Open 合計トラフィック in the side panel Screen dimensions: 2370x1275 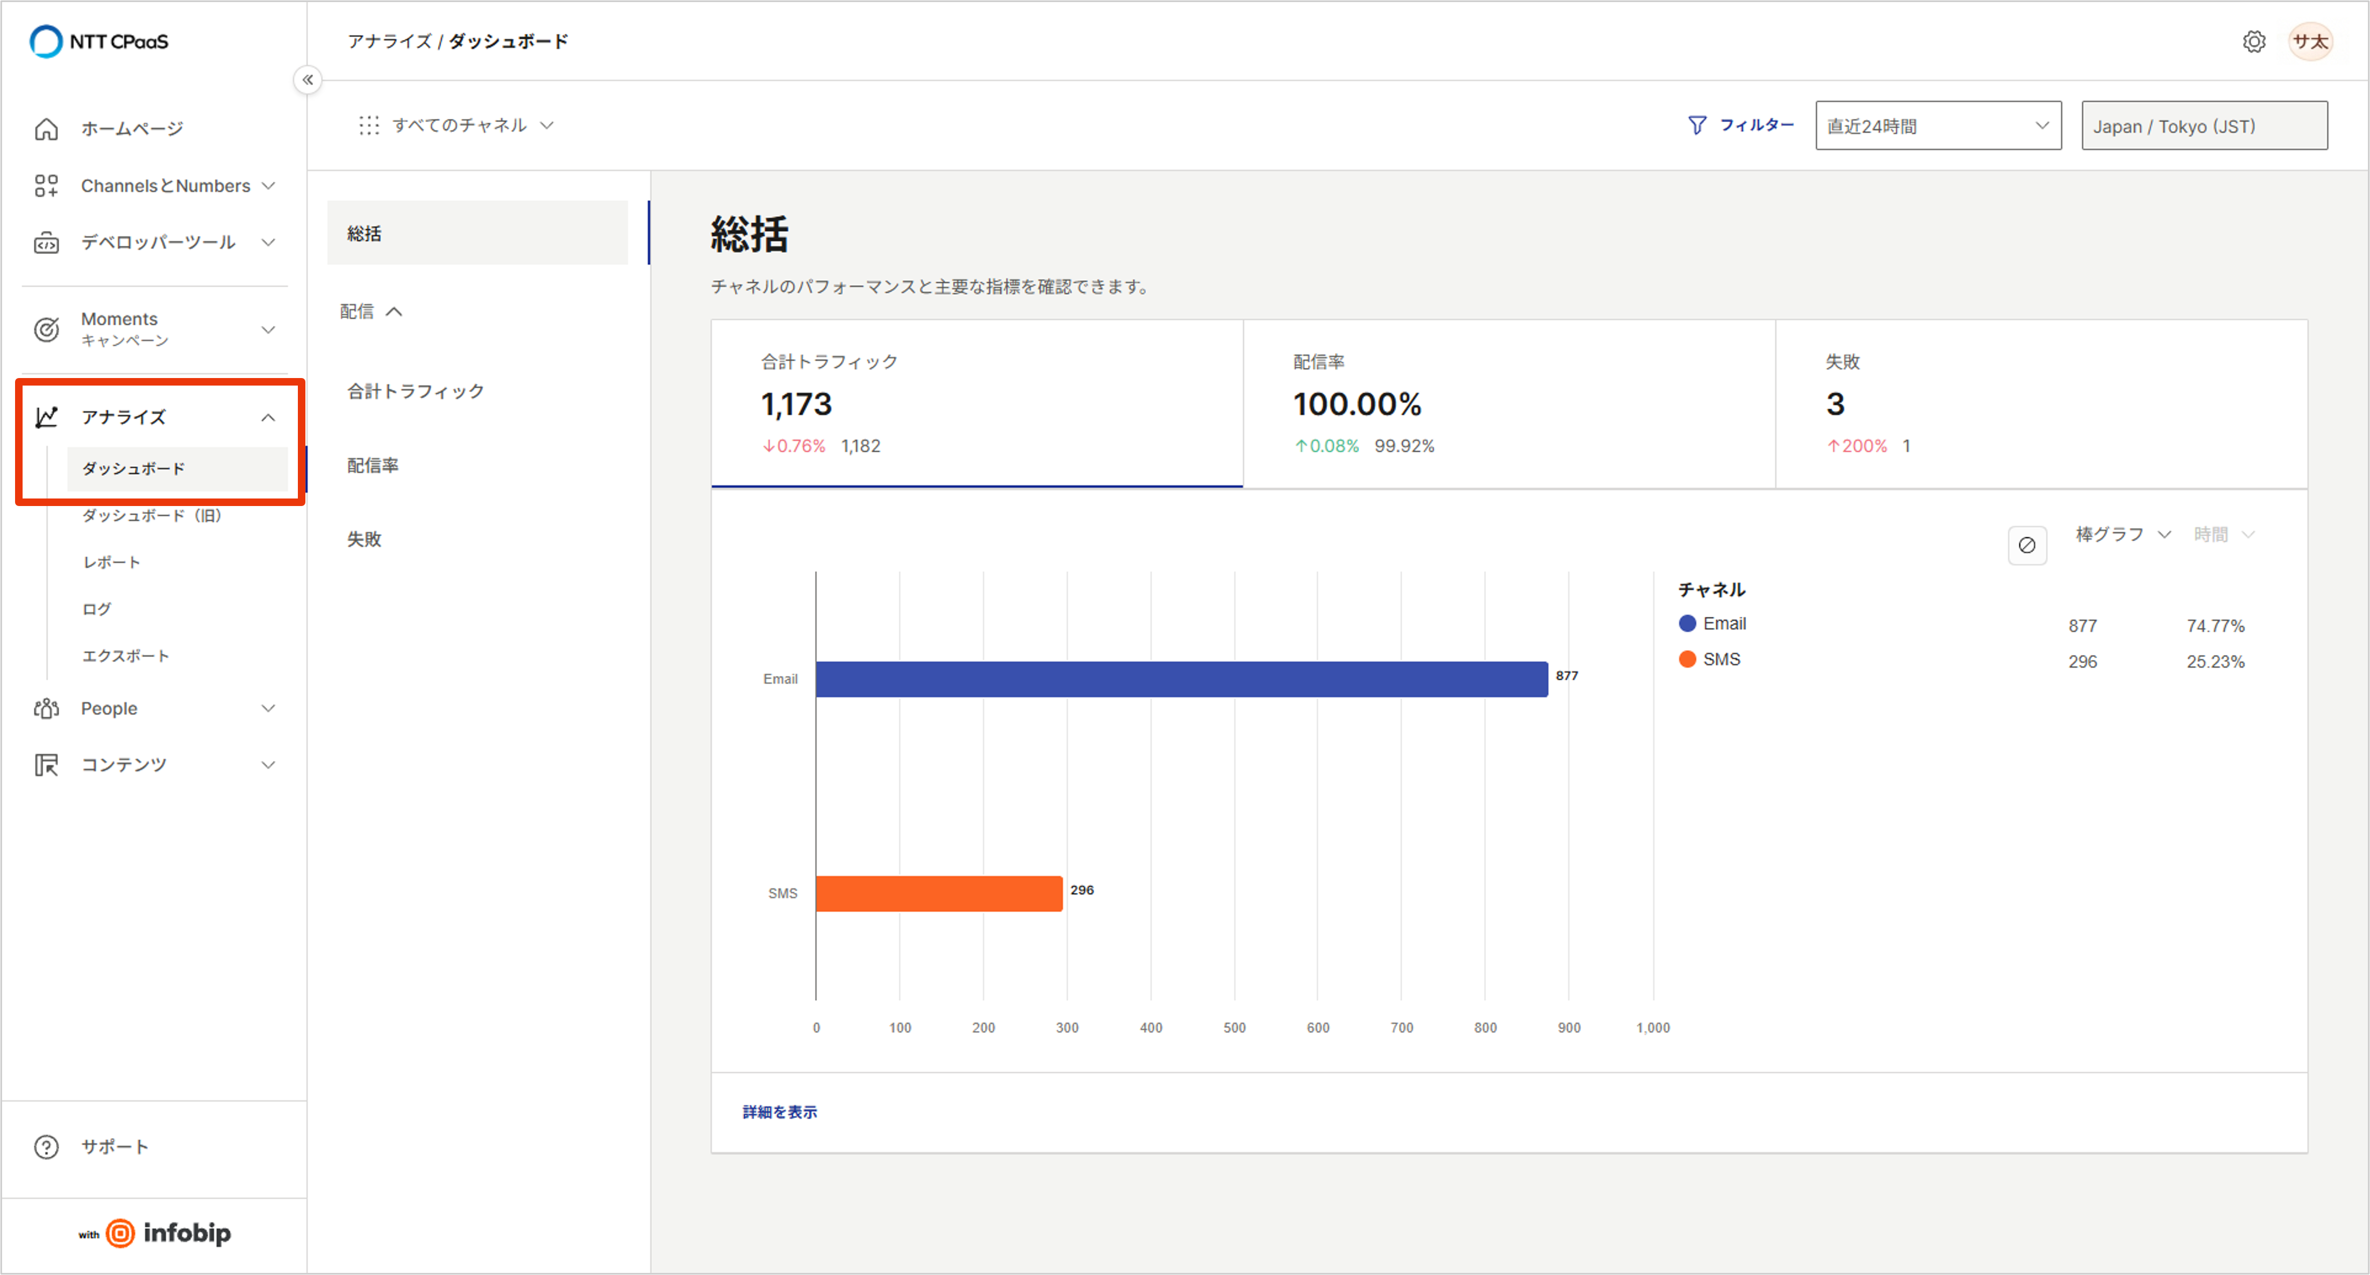coord(415,391)
